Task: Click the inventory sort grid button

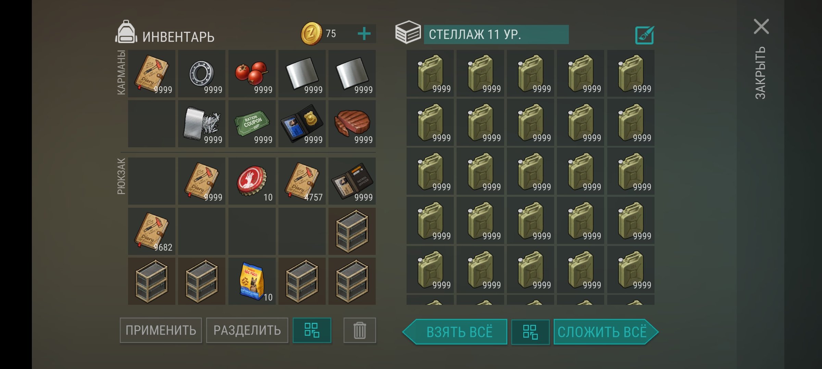Action: tap(312, 330)
